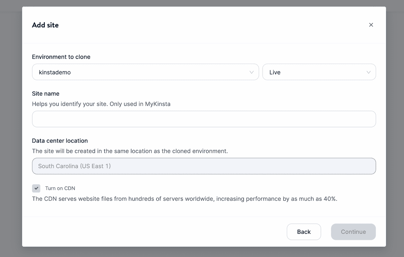Click the South Carolina (US East 1) field
The width and height of the screenshot is (404, 257).
[x=204, y=166]
